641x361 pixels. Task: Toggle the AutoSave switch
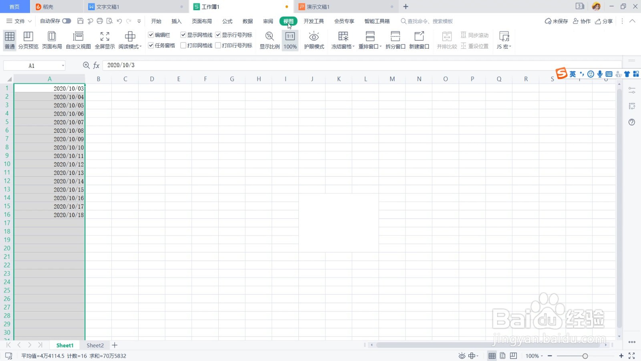coord(67,21)
